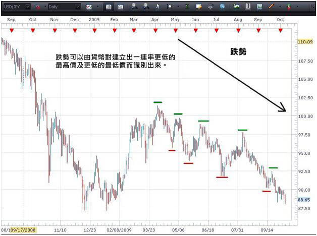Click the zoom out magnifier icon
317x236 pixels.
pyautogui.click(x=146, y=7)
